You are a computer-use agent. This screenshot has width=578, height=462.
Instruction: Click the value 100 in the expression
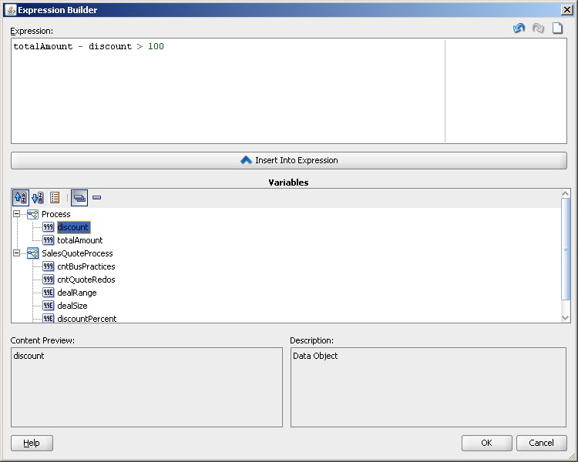click(x=156, y=46)
